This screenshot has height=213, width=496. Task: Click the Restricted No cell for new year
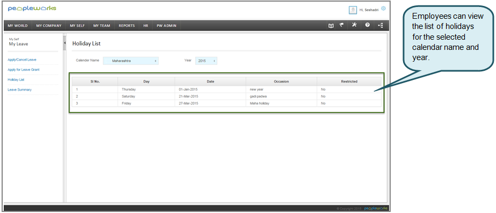(349, 90)
